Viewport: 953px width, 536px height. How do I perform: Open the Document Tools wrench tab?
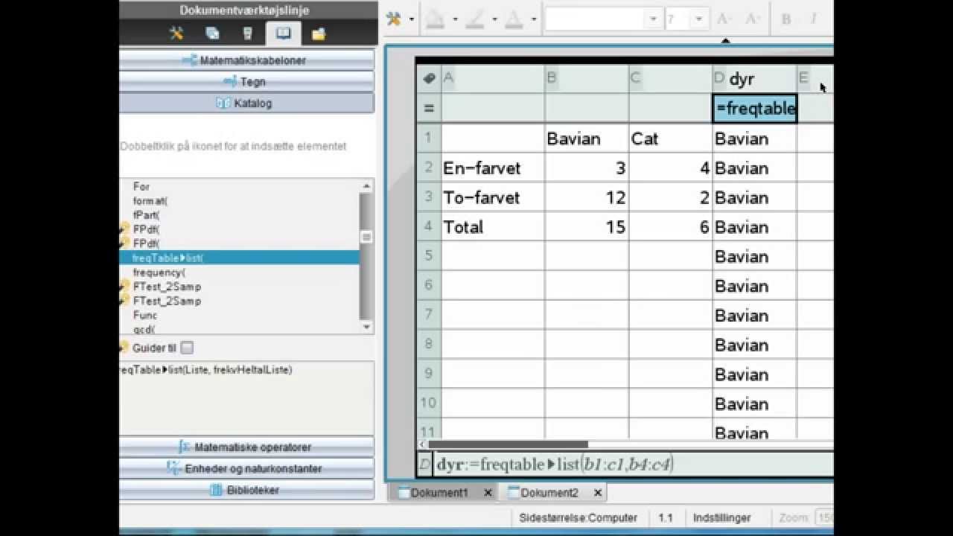(176, 33)
